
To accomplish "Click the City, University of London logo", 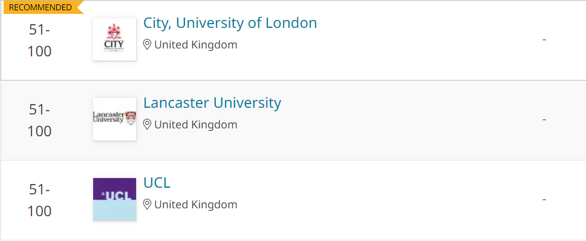I will click(115, 39).
